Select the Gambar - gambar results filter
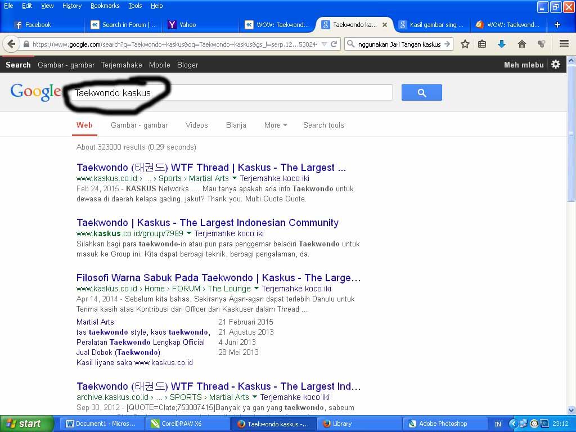This screenshot has height=432, width=576. pos(139,125)
